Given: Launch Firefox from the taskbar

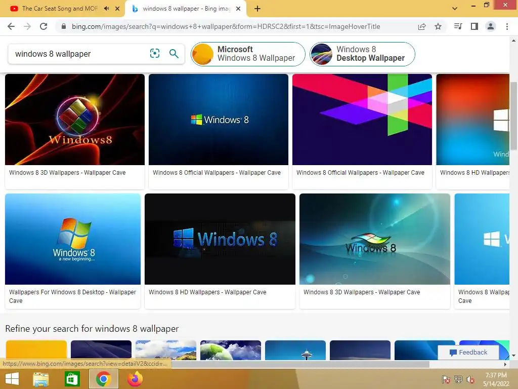Looking at the screenshot, I should 135,379.
